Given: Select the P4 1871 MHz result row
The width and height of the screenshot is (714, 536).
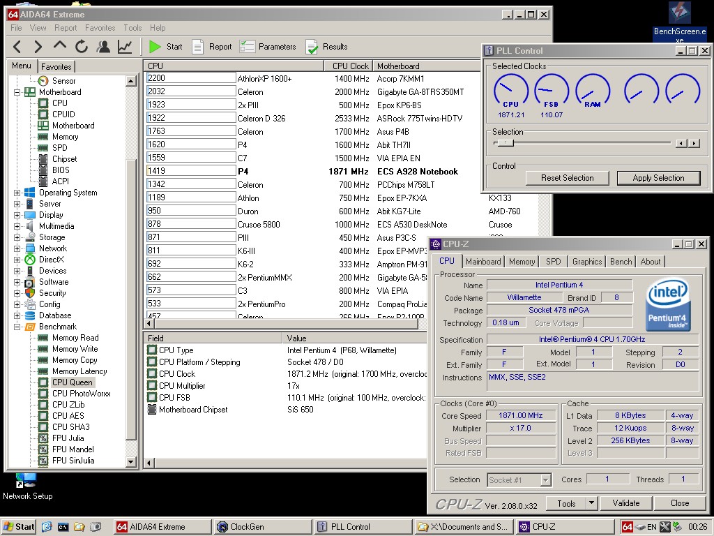Looking at the screenshot, I should click(313, 172).
